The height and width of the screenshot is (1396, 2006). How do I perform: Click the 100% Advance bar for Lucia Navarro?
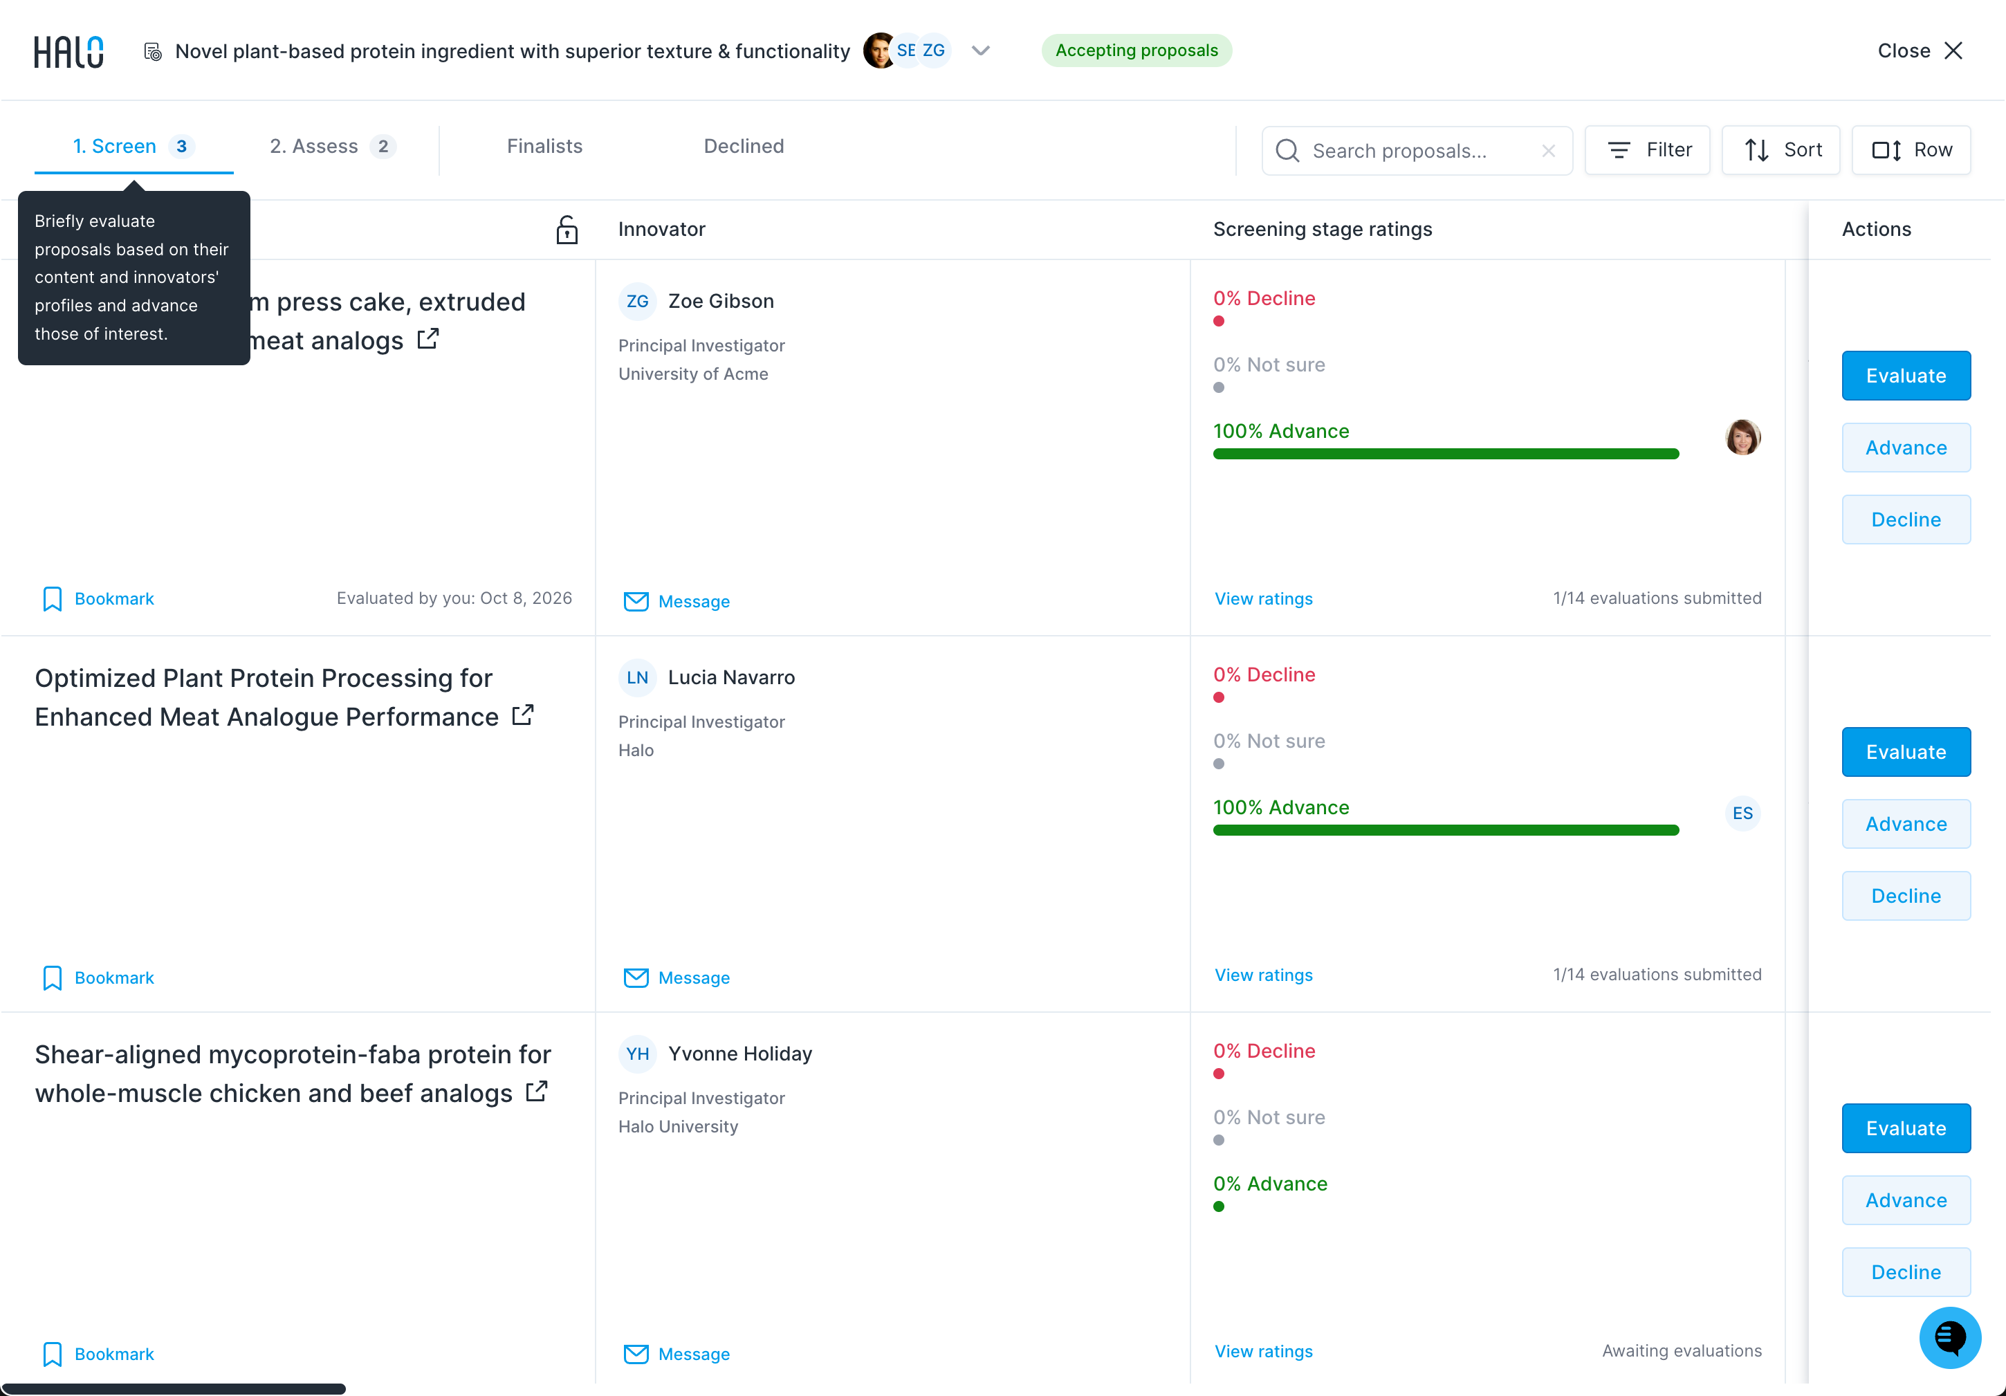[x=1445, y=831]
